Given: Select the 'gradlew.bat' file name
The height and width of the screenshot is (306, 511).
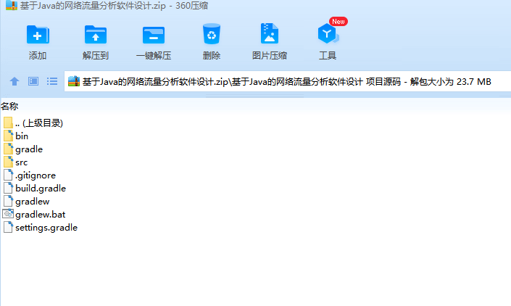Looking at the screenshot, I should tap(41, 215).
